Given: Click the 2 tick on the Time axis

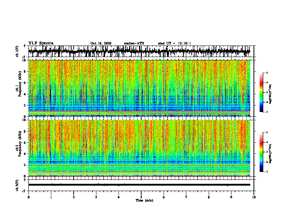Looking at the screenshot, I should click(x=74, y=197).
